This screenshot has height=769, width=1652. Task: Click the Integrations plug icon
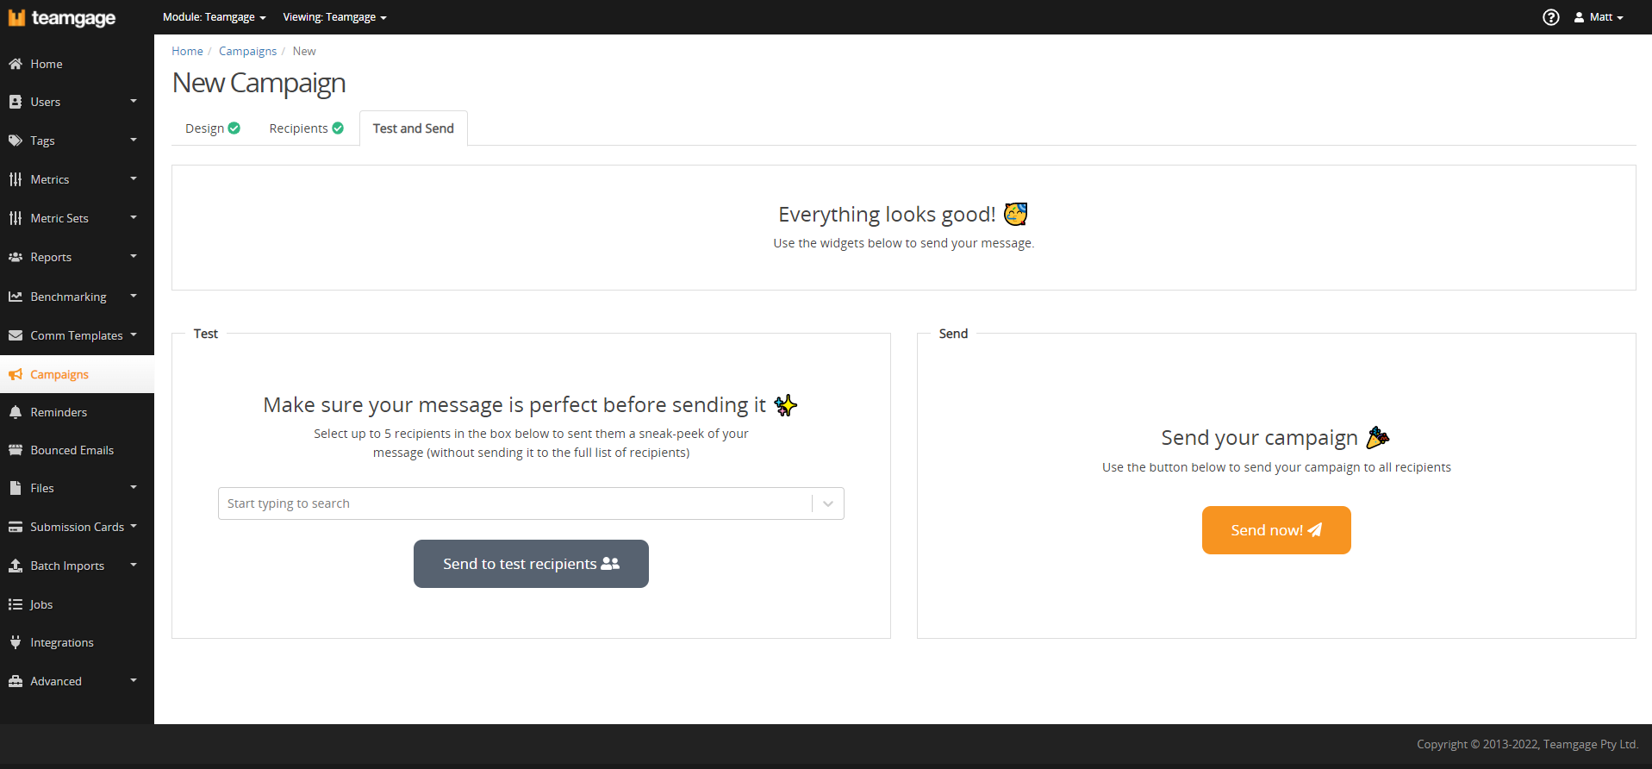(16, 642)
